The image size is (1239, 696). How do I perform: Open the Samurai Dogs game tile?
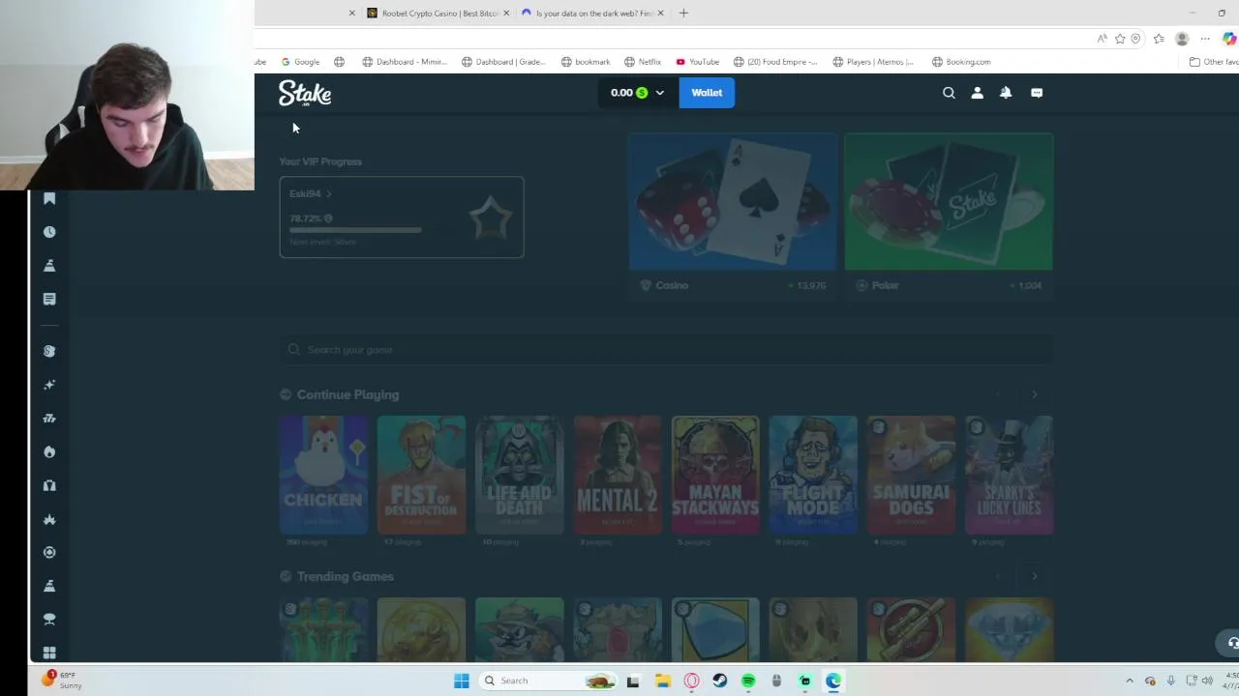tap(911, 475)
